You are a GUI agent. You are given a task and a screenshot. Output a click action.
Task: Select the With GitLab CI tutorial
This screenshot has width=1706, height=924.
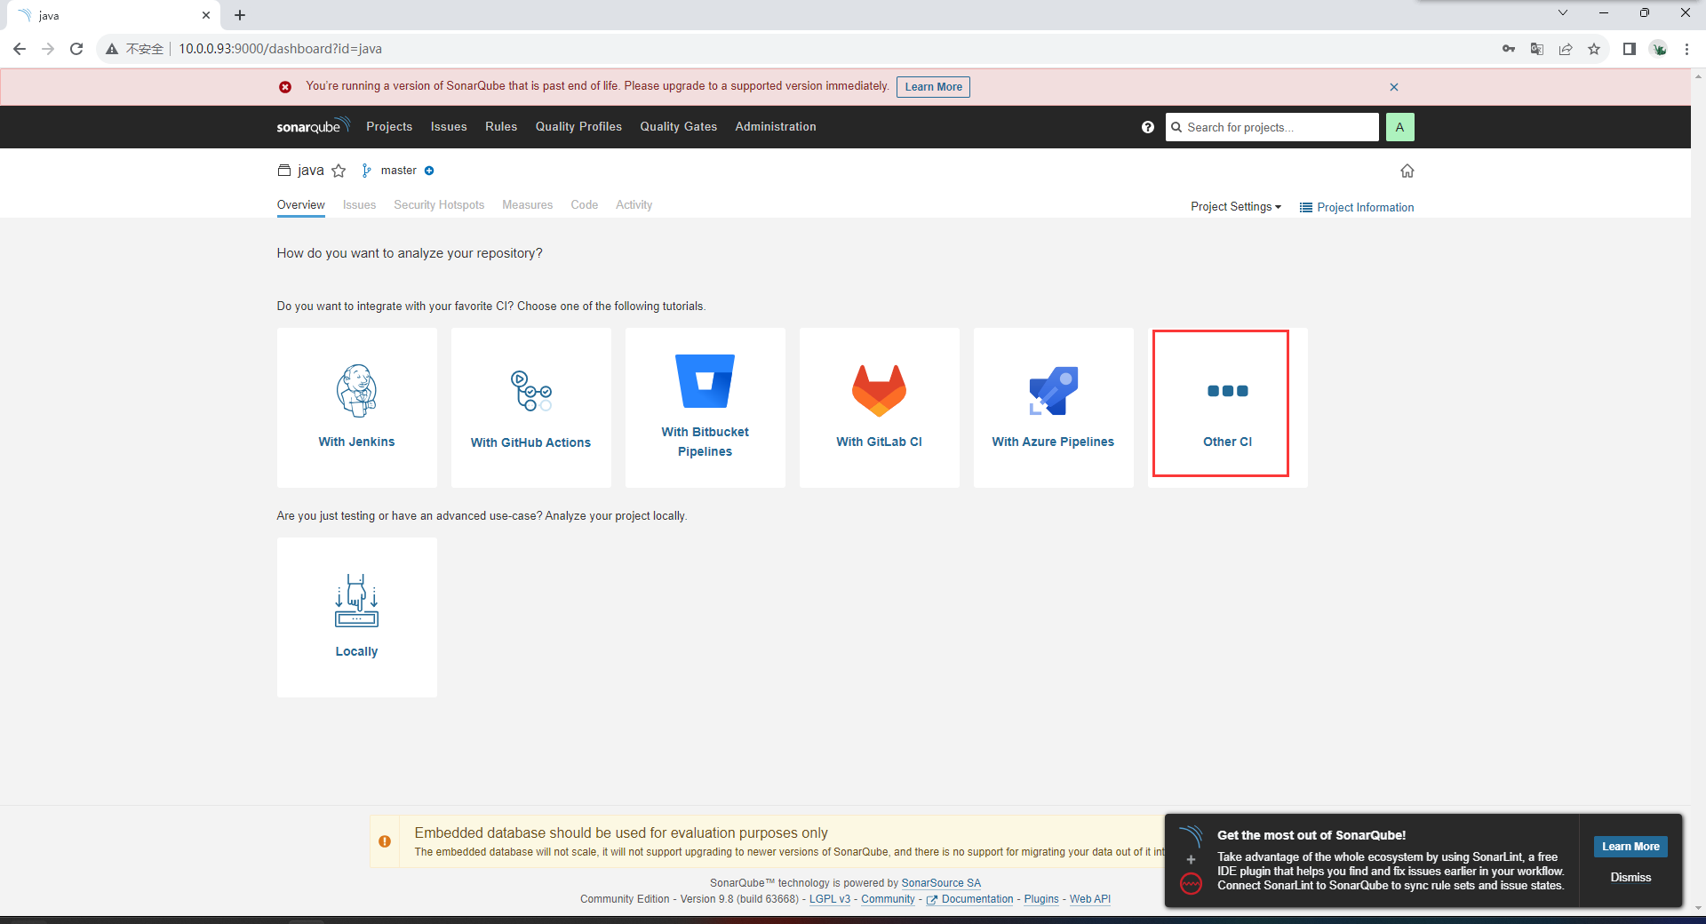click(879, 407)
